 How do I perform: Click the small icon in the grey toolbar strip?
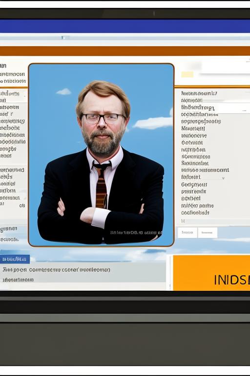tap(62, 37)
